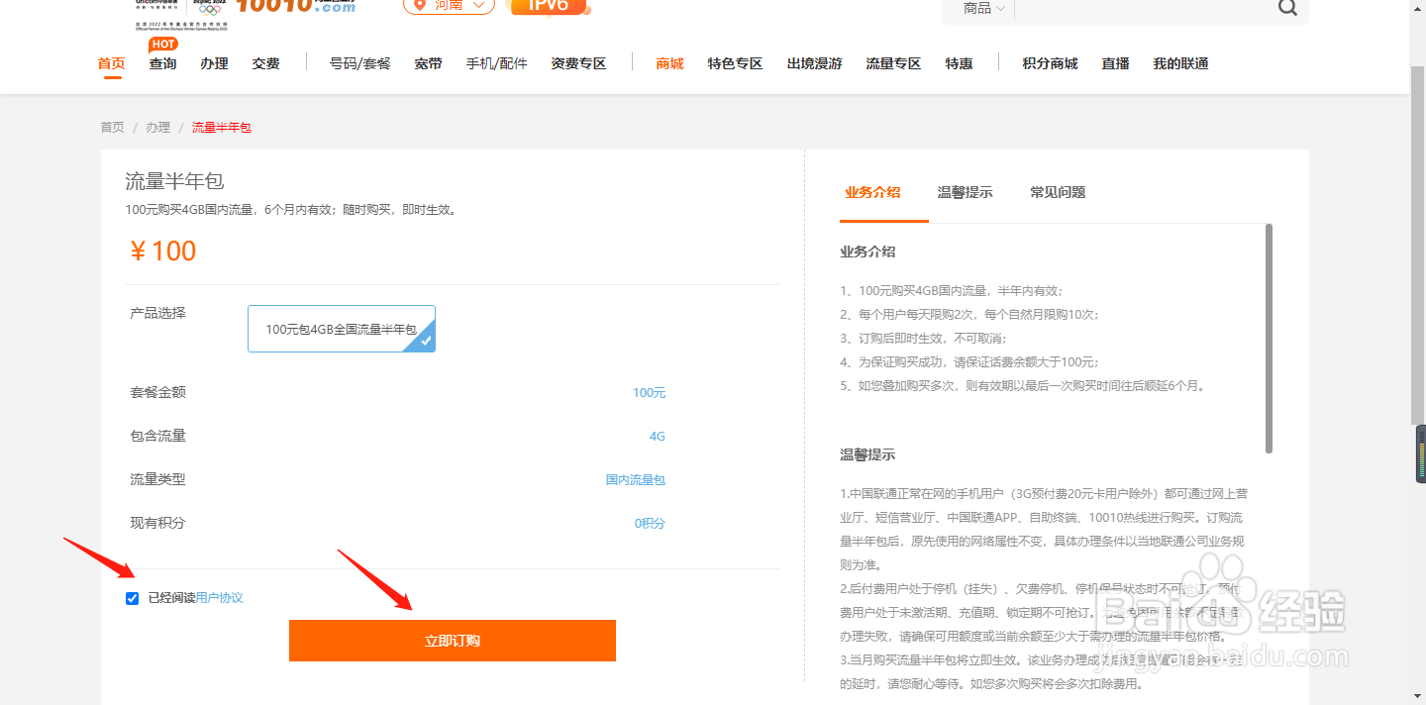
Task: Open the 商品 search category dropdown
Action: click(x=980, y=8)
